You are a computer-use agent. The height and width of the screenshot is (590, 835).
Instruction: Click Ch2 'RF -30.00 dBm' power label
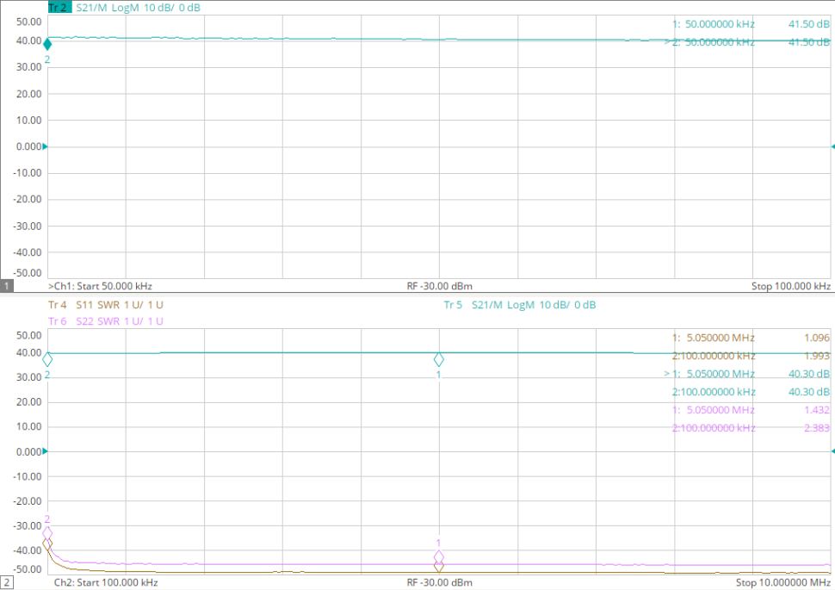tap(439, 582)
